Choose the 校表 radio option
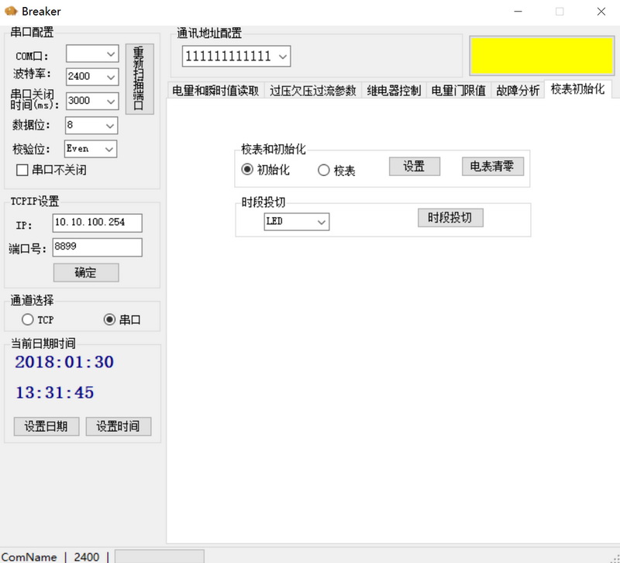Screen dimensions: 620x563 pos(324,171)
